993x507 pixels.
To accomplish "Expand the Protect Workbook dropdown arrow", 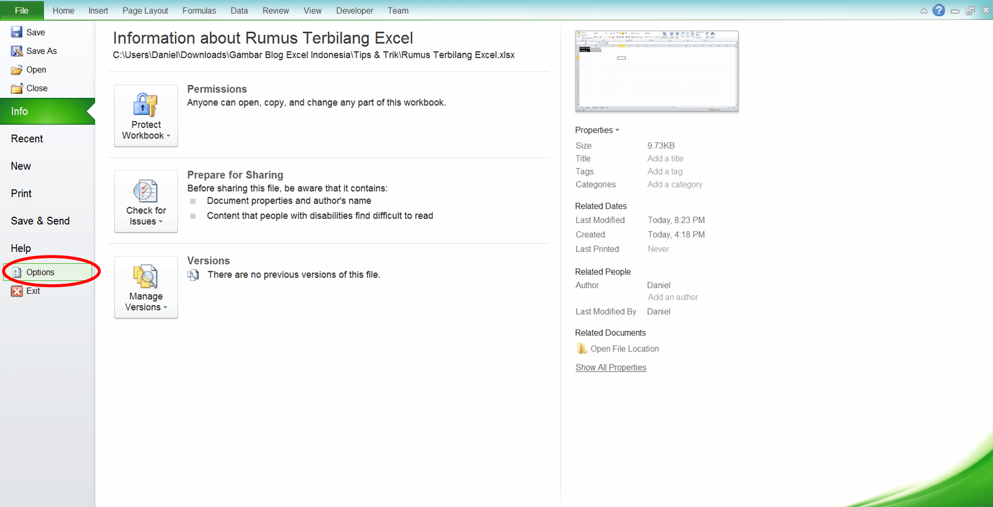I will [168, 136].
